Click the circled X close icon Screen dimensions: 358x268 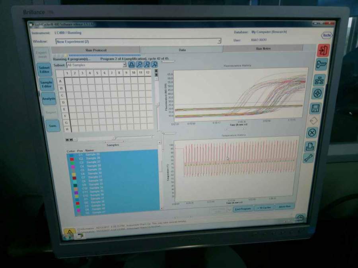coord(311,133)
